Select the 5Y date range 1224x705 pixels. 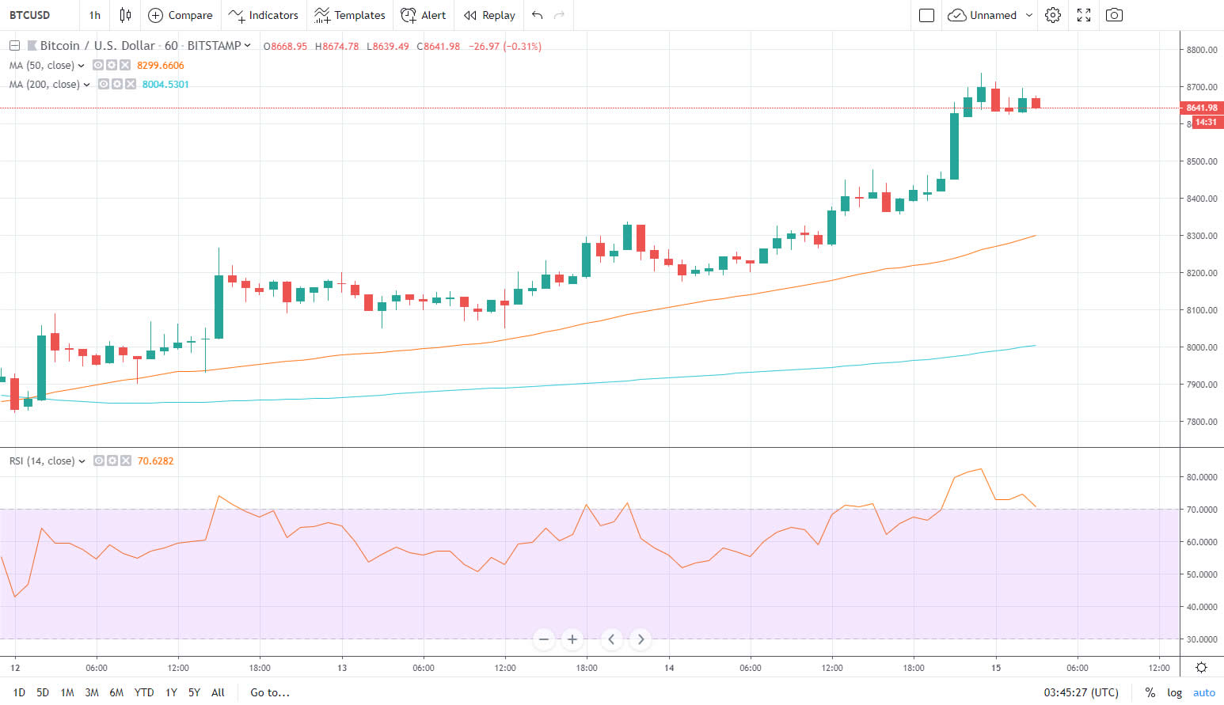(194, 692)
